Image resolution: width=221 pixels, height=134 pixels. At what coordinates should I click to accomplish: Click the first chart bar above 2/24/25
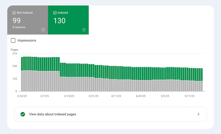pyautogui.click(x=22, y=74)
